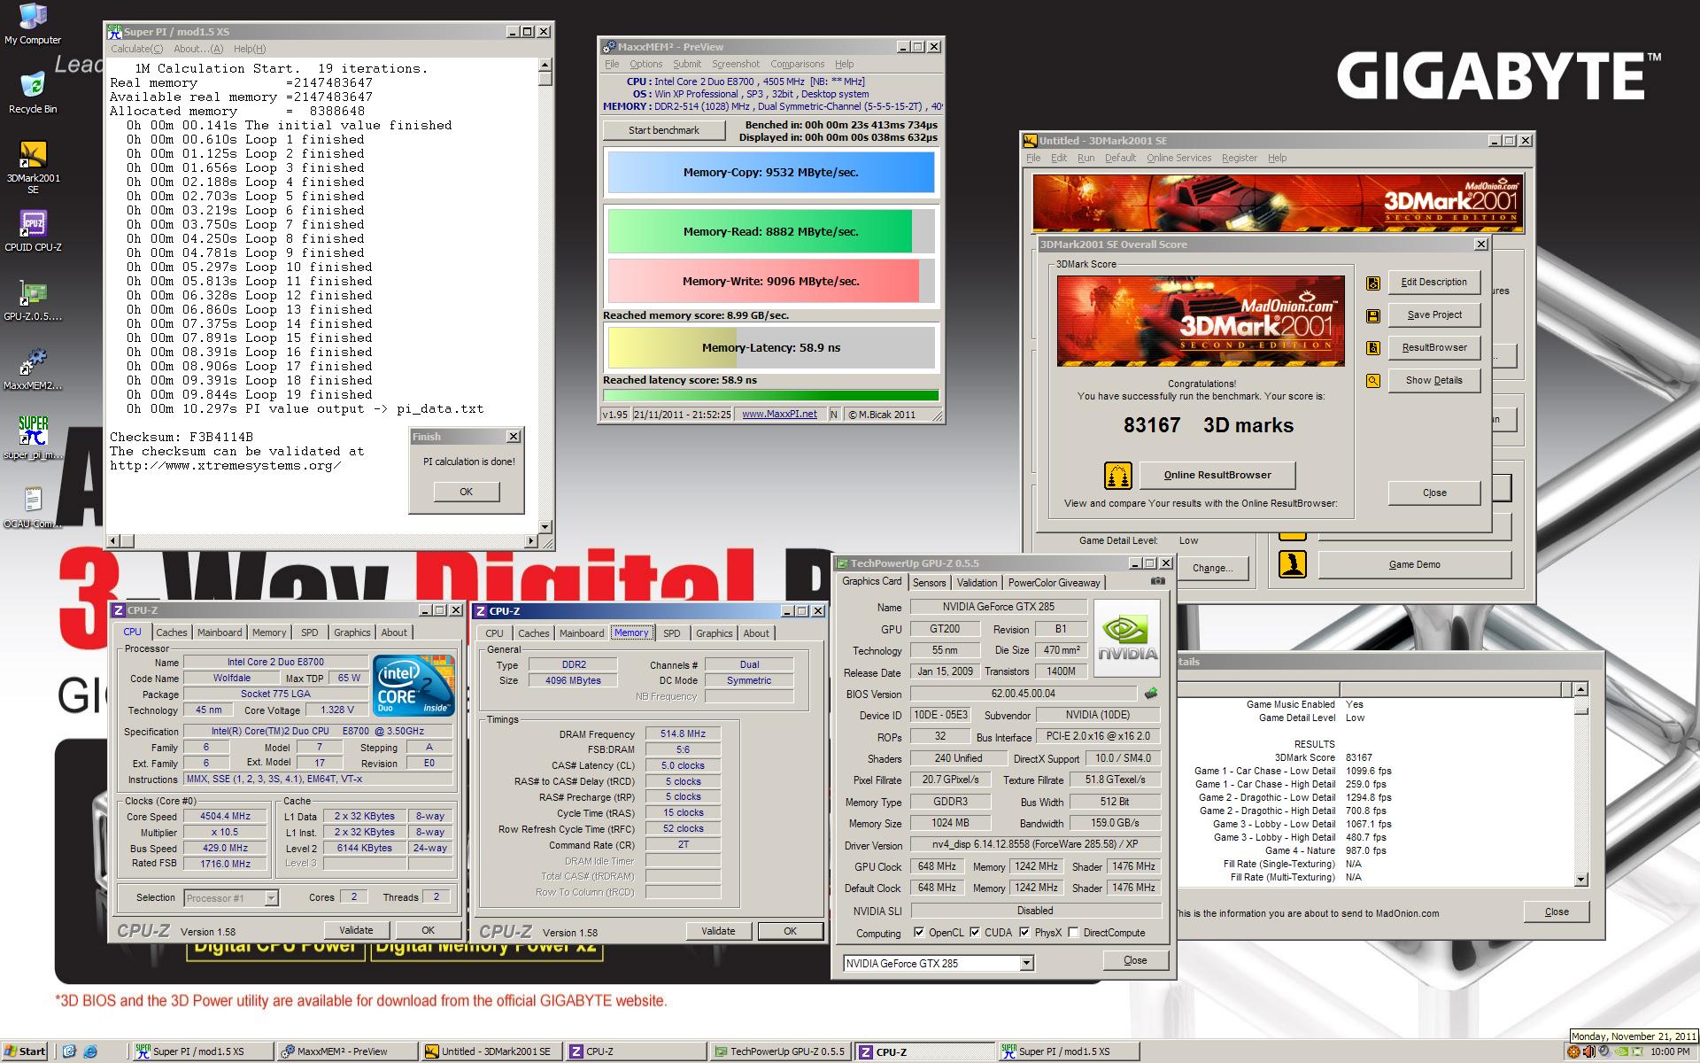Screen dimensions: 1700x1063
Task: Click NVIDIA logo in GPU-Z
Action: (1127, 639)
